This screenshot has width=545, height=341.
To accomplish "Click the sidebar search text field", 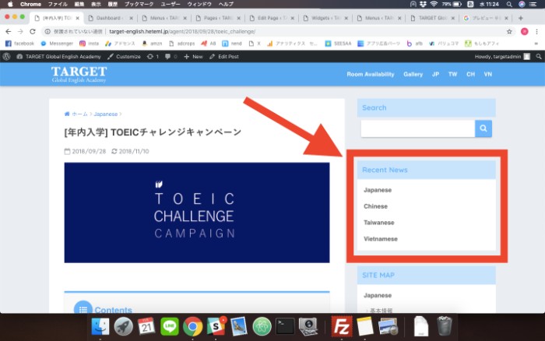I will point(417,128).
